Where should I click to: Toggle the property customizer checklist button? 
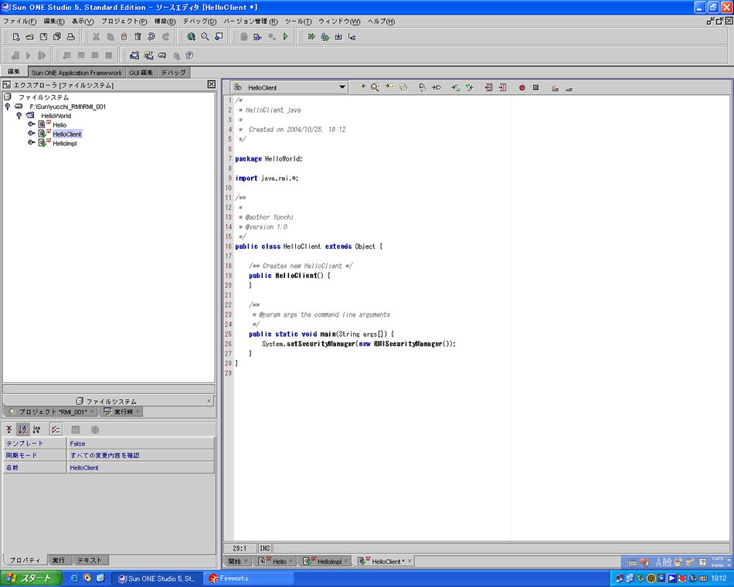click(56, 429)
